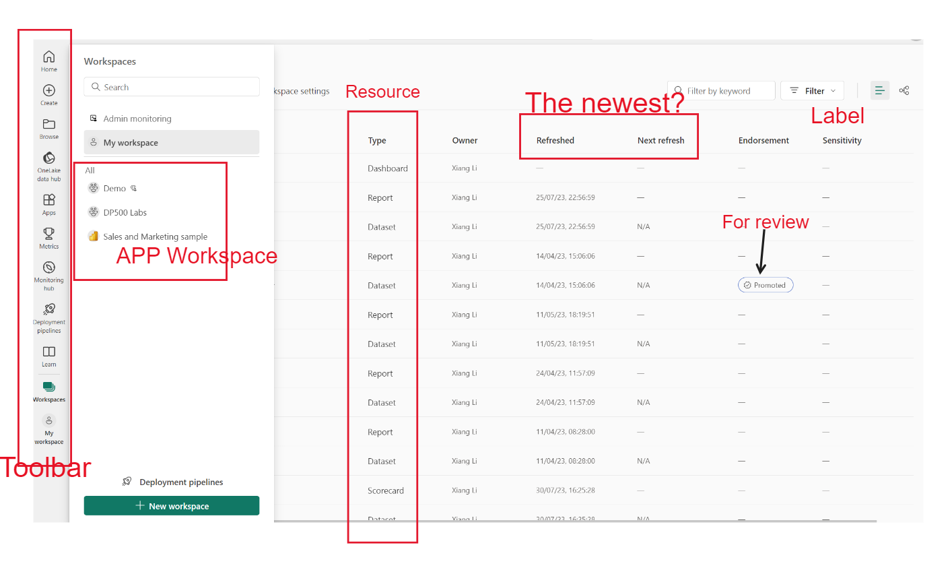Select DP500 Labs workspace
The image size is (952, 572).
[x=125, y=212]
